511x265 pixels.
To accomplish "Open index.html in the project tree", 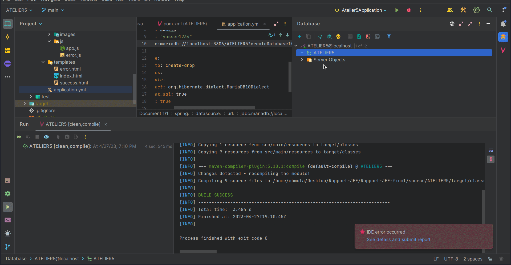I will [71, 76].
